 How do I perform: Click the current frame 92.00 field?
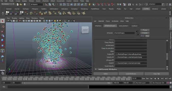click(x=136, y=78)
